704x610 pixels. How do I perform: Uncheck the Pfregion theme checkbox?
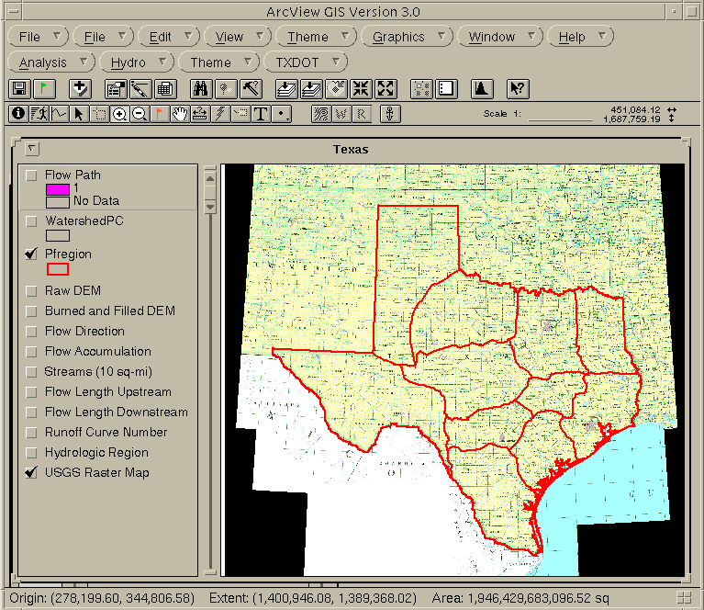point(32,254)
